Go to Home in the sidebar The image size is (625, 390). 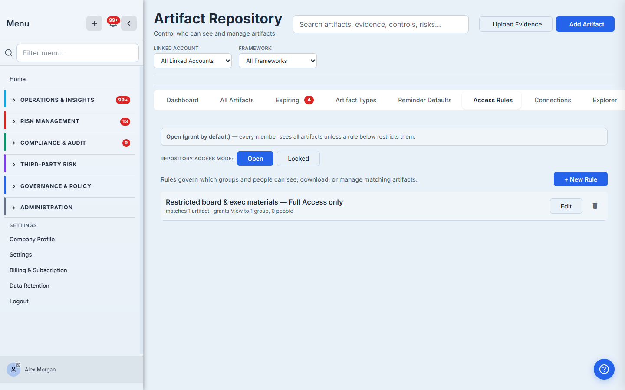tap(17, 79)
